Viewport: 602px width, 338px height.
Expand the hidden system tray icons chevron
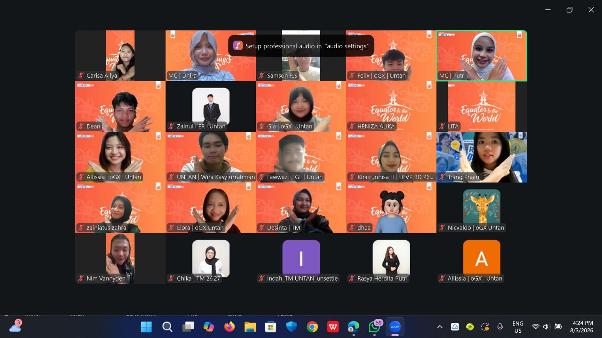coord(439,327)
